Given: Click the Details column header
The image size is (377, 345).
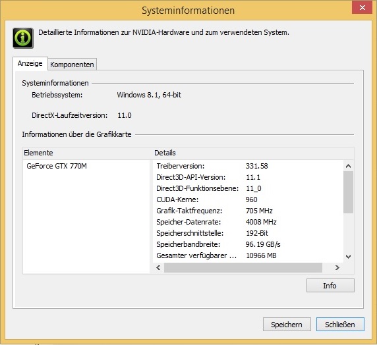Looking at the screenshot, I should coord(254,153).
